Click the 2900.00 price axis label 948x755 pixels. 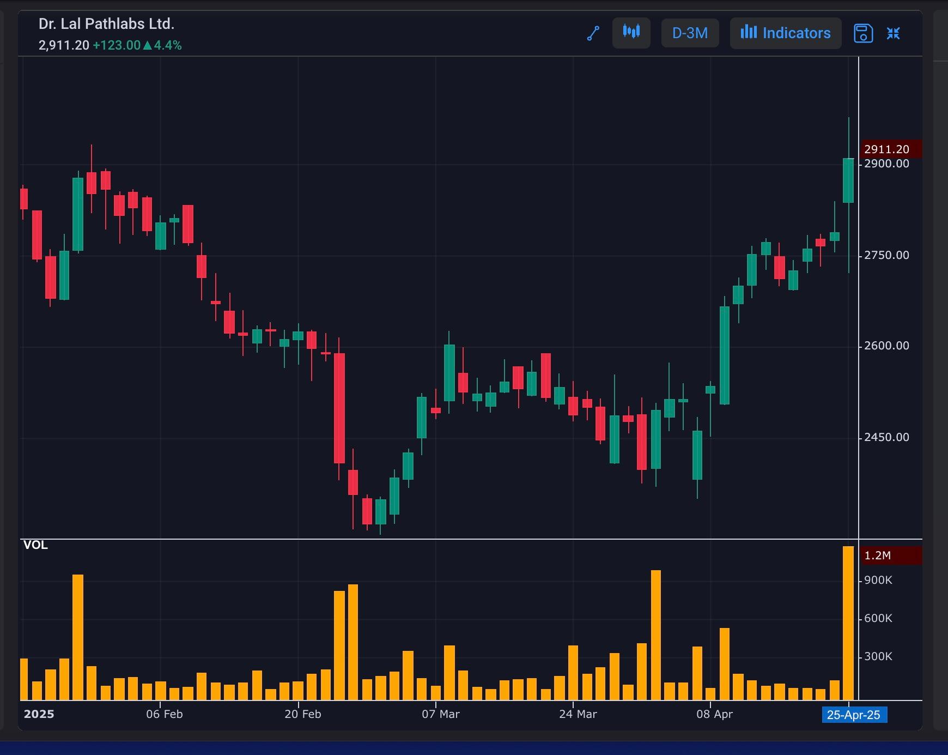(x=887, y=164)
